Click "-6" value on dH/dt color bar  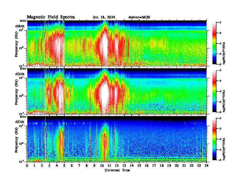[x=220, y=64]
